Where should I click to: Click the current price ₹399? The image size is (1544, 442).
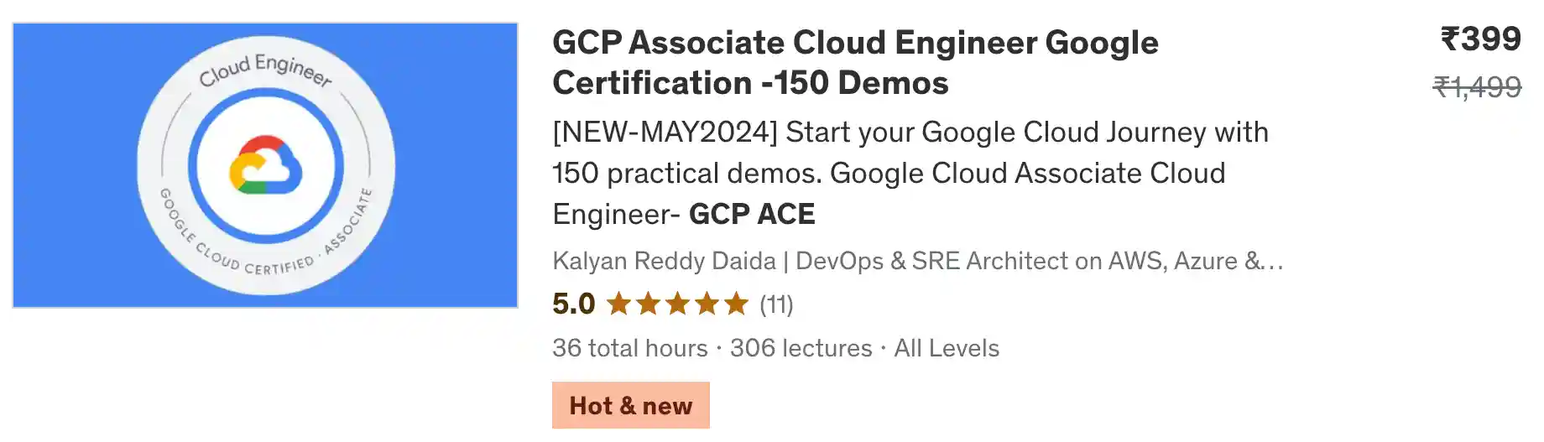click(1480, 39)
